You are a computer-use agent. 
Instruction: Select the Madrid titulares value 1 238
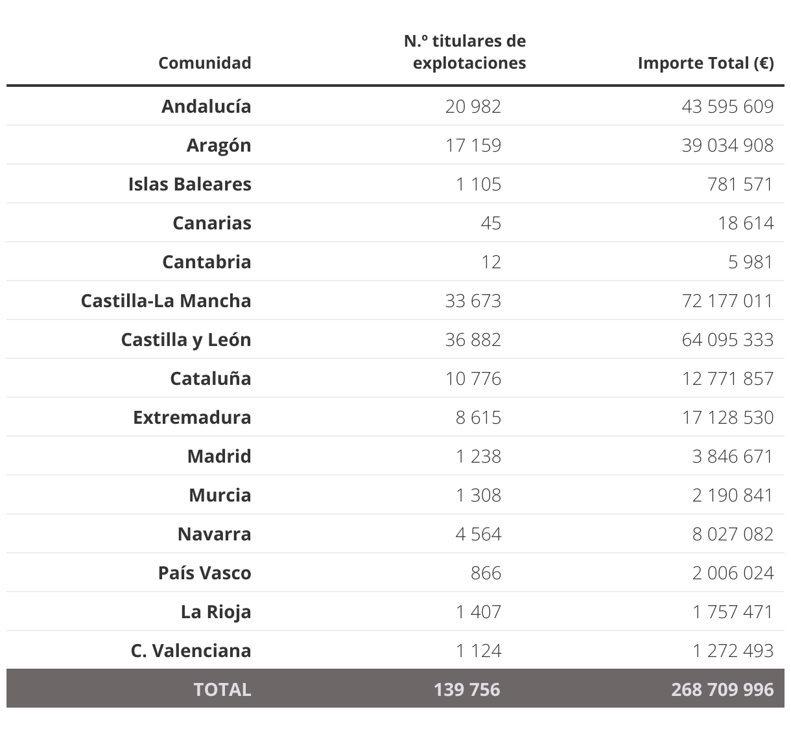(478, 456)
